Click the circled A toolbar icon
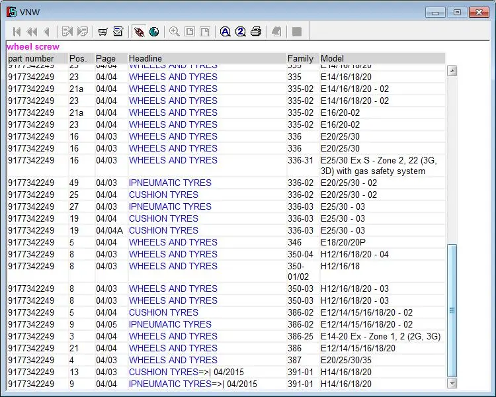496x397 pixels. (x=226, y=32)
